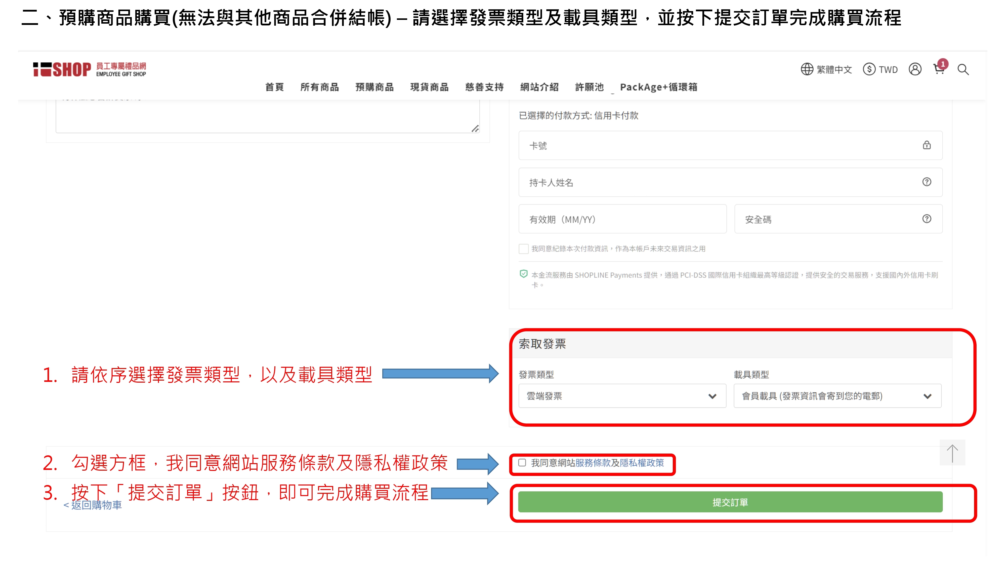Viewport: 1006px width, 566px height.
Task: Click the 繁體中文 language label
Action: 834,69
